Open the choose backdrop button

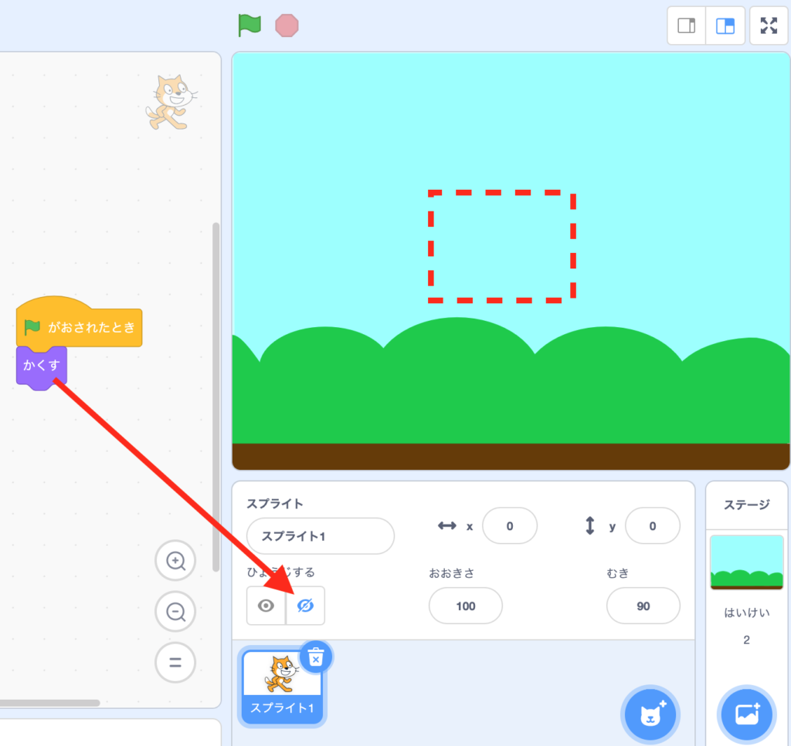coord(745,714)
